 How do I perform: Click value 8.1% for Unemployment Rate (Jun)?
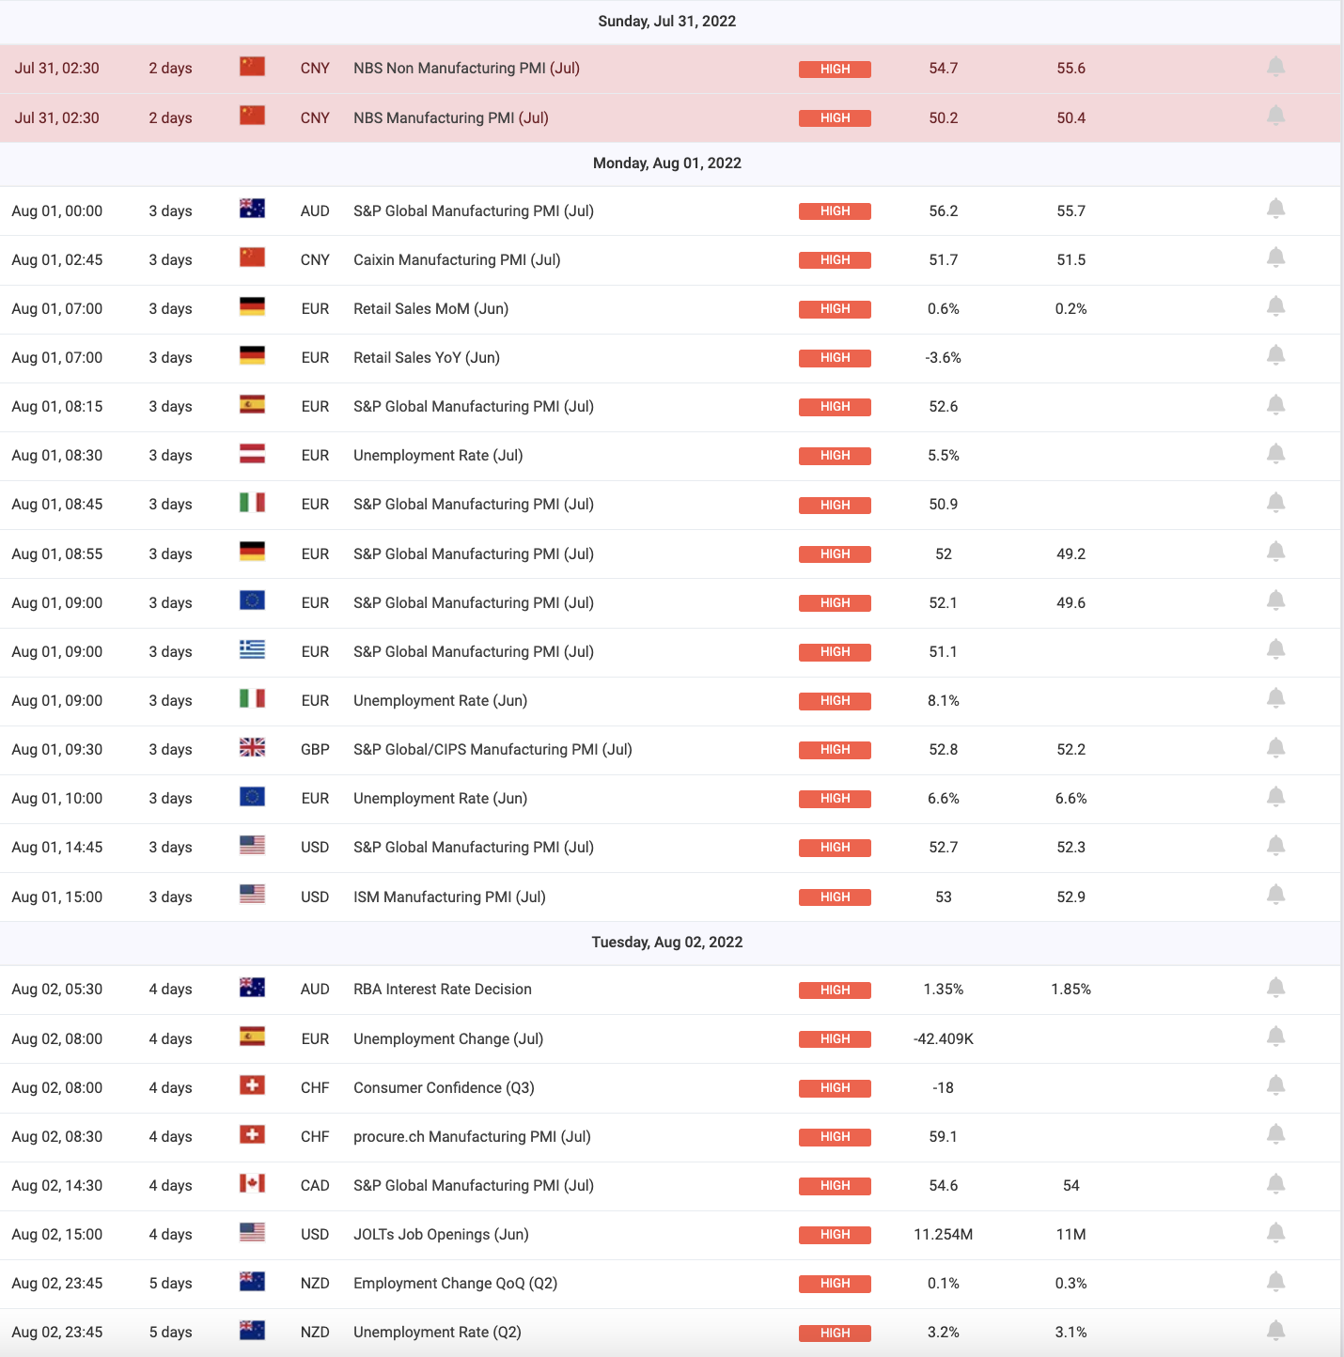944,701
